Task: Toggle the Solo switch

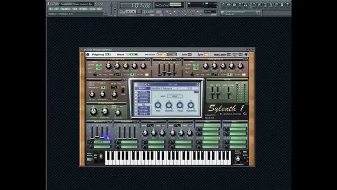Action: point(190,54)
